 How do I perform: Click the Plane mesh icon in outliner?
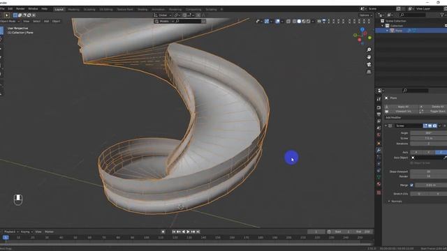coord(393,31)
